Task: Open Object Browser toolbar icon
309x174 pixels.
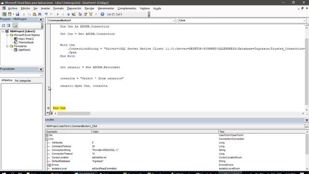Action: coord(91,14)
